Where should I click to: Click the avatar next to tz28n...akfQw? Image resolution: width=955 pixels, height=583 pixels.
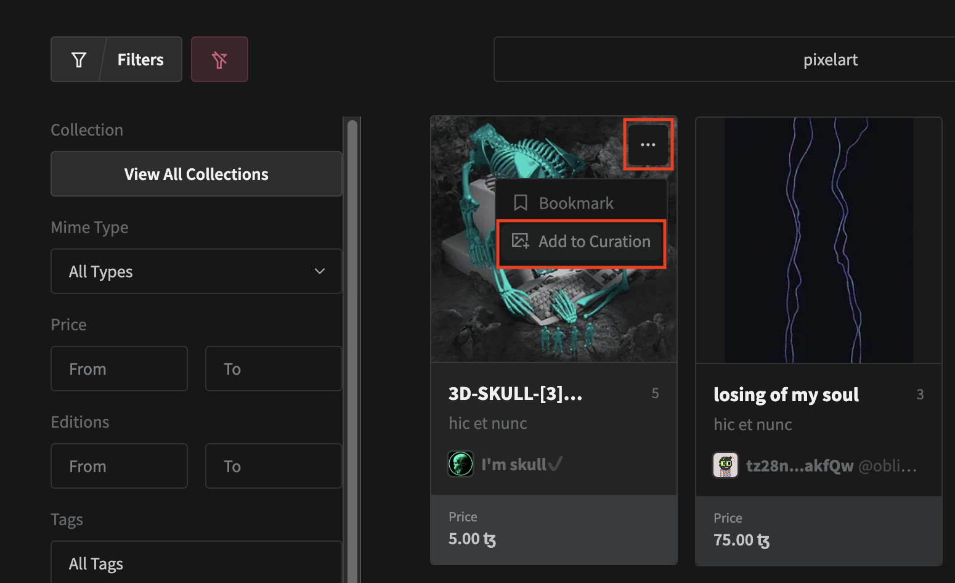pos(725,465)
